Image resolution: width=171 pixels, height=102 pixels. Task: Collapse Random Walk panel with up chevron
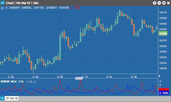point(27,82)
